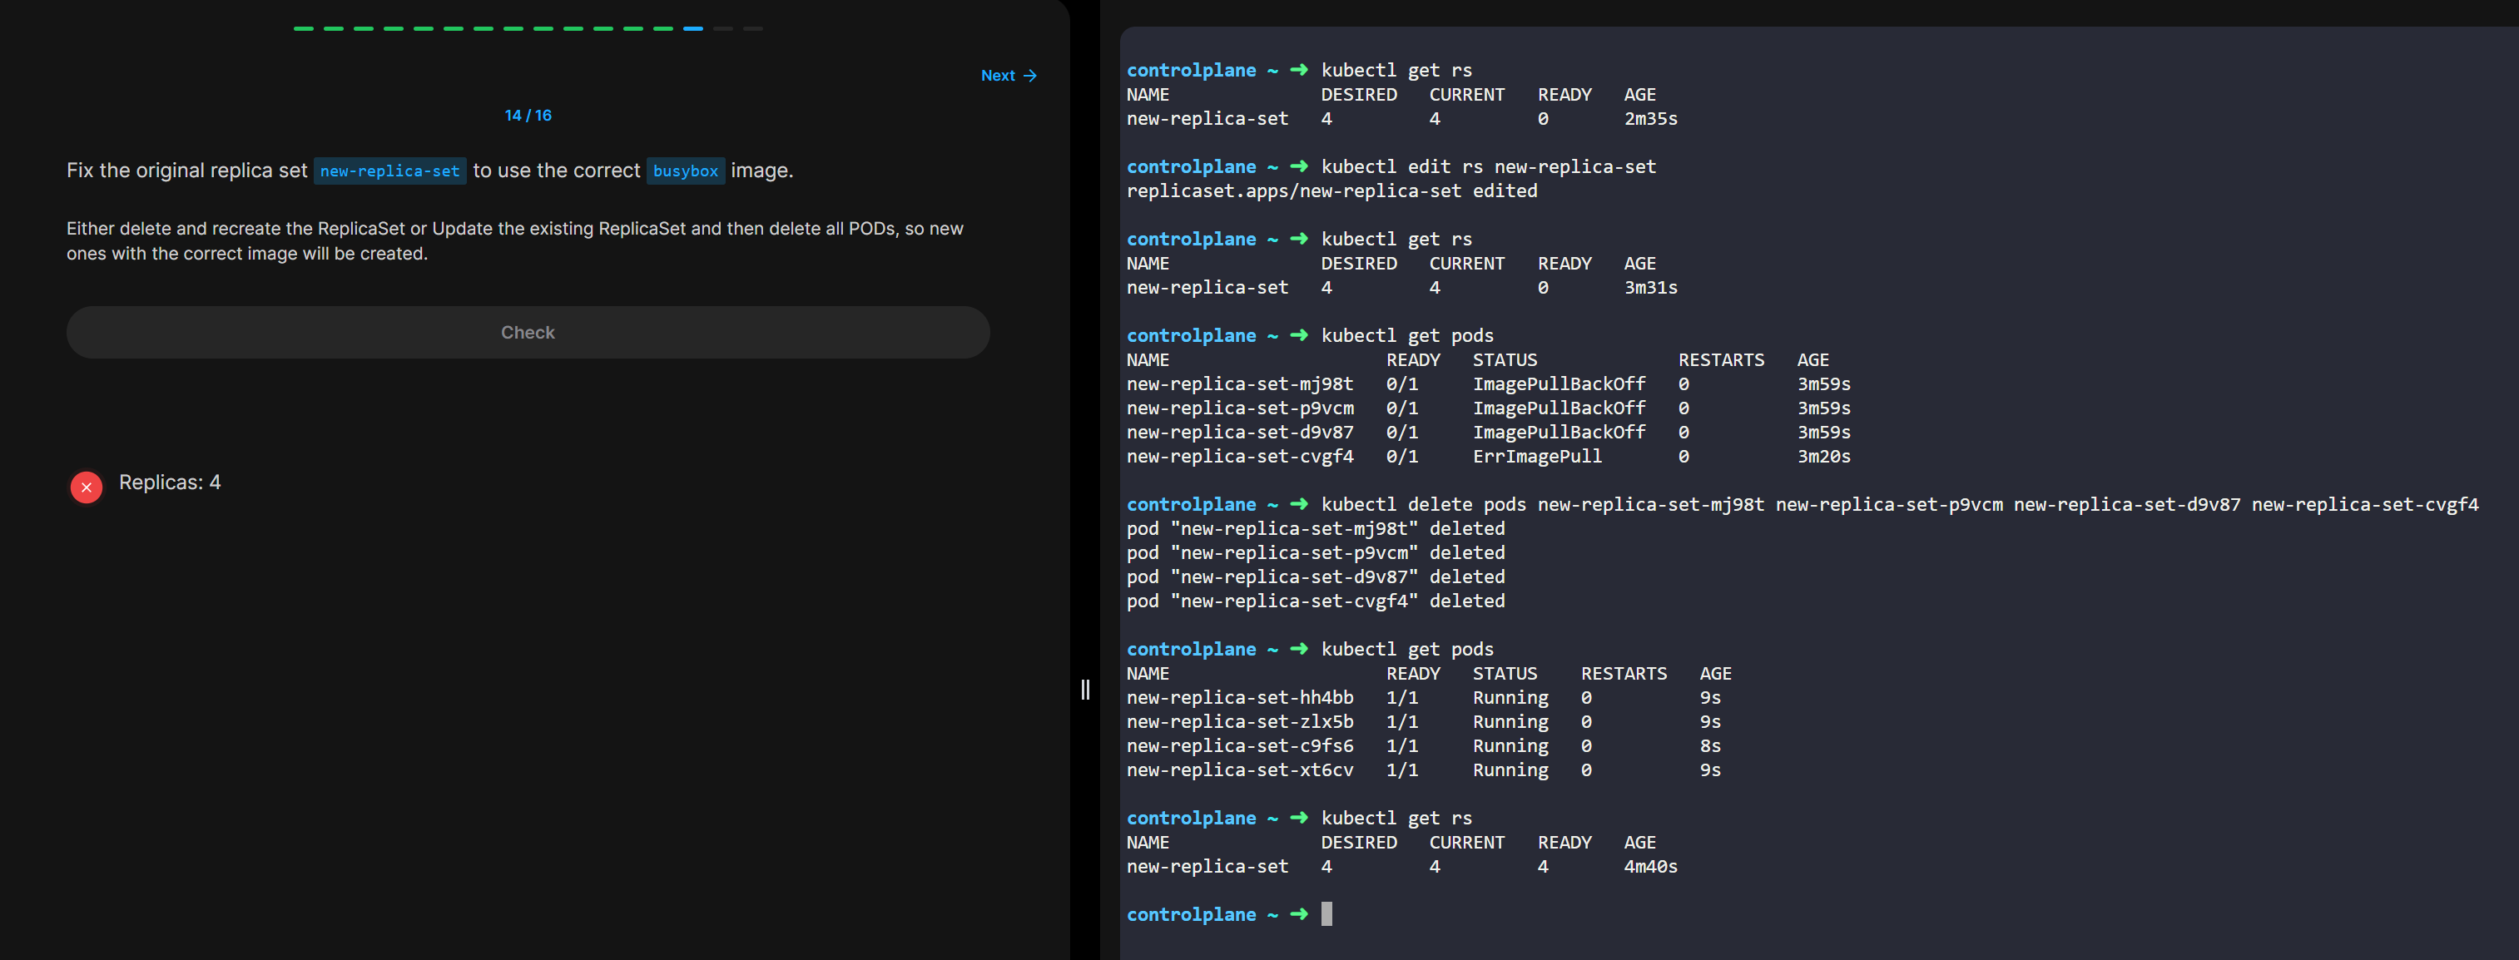2519x960 pixels.
Task: Click the red X failed-check icon
Action: (x=86, y=486)
